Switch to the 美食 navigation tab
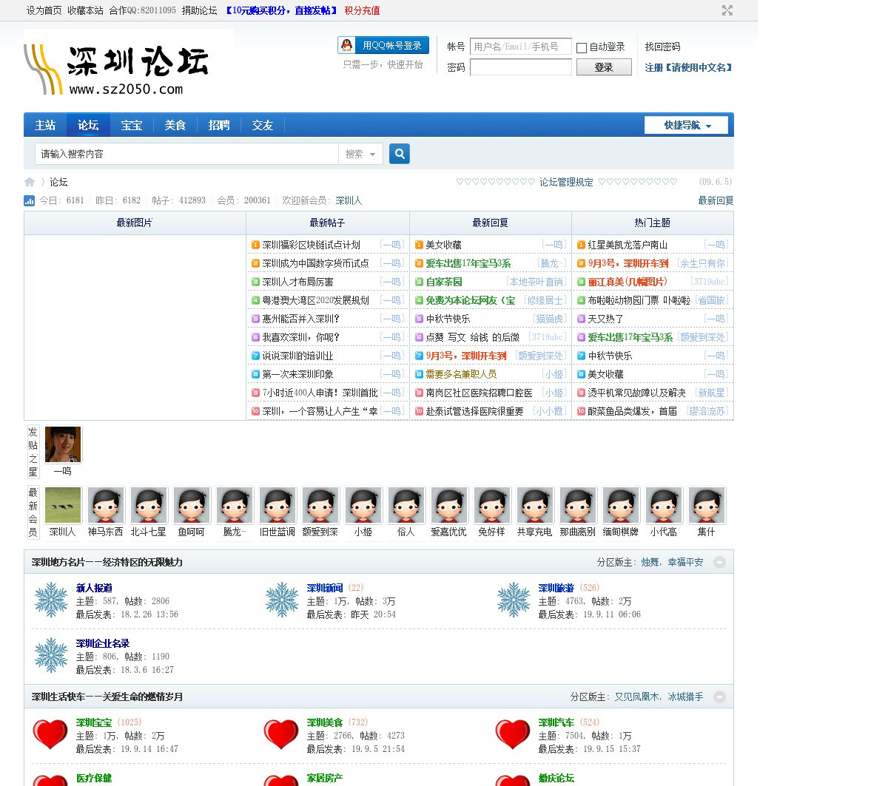Image resolution: width=888 pixels, height=786 pixels. 175,126
